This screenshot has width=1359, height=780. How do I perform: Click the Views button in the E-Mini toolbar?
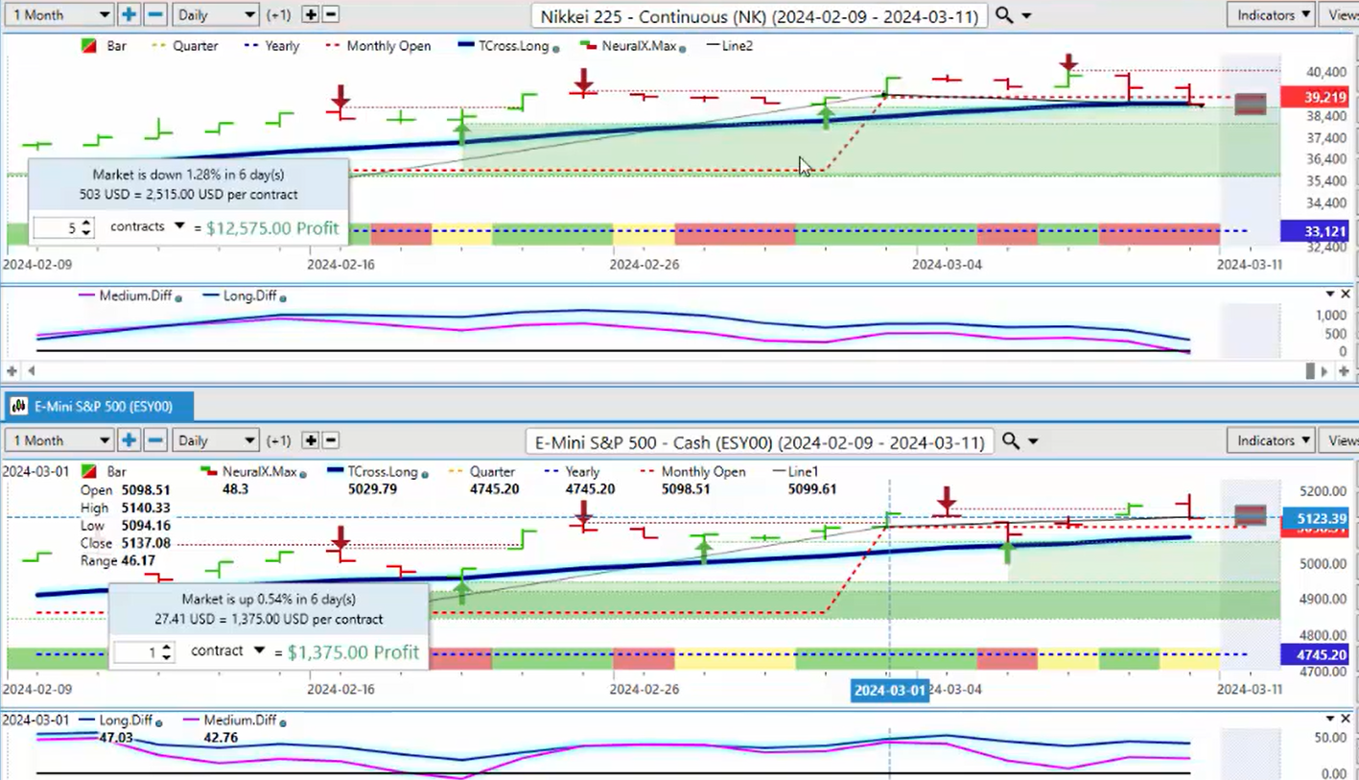(x=1340, y=440)
